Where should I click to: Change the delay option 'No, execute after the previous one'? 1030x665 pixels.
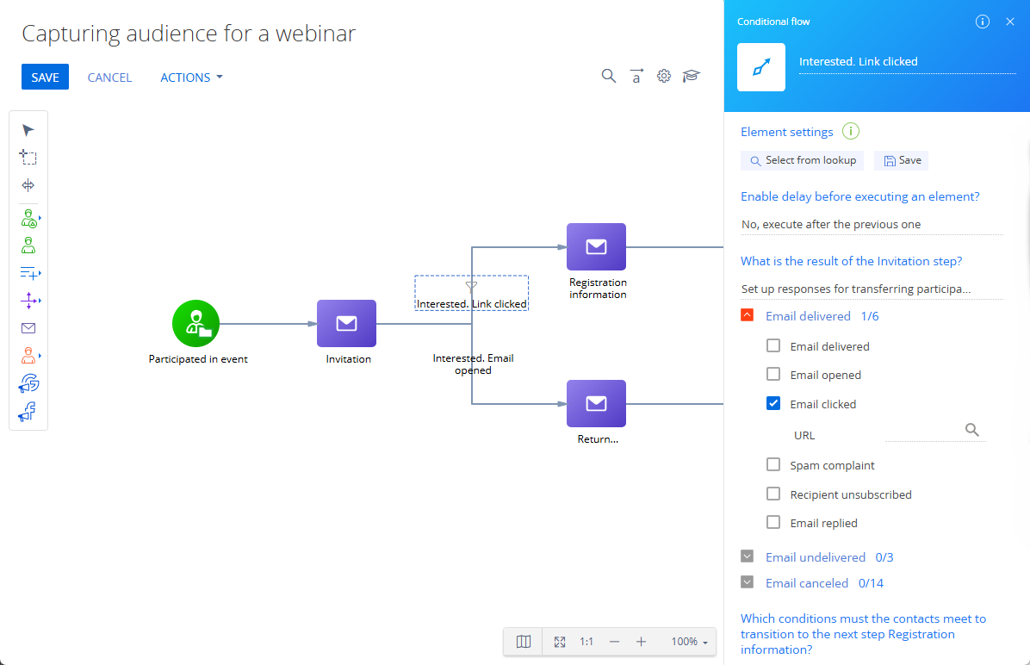coord(872,225)
